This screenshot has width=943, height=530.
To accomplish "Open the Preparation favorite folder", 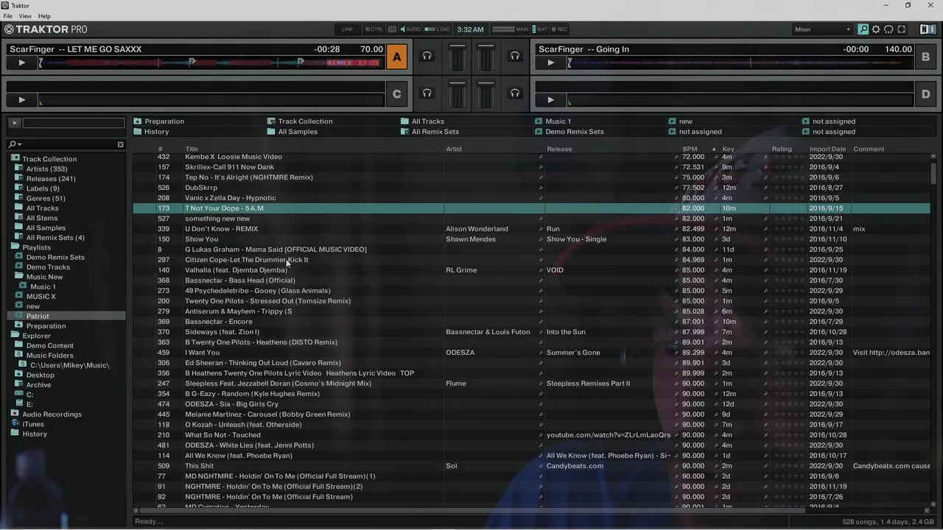I will pos(159,121).
